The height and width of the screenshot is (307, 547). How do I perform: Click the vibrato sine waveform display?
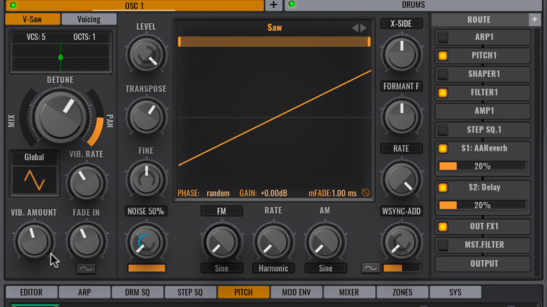[34, 180]
